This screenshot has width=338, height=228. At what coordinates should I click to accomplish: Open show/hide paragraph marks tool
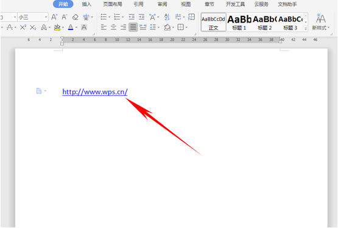tap(178, 17)
